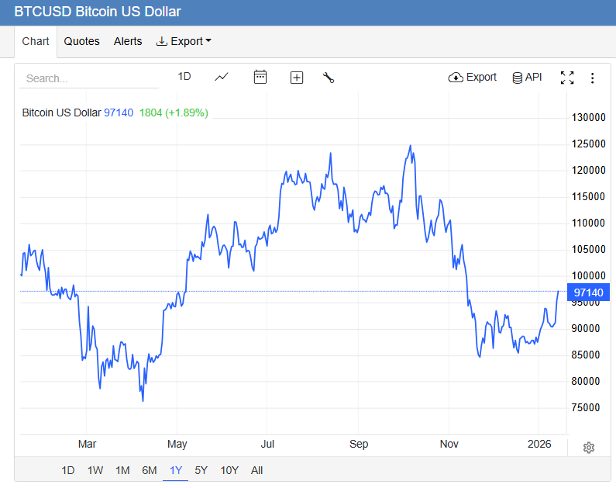Set time range to 6M
Image resolution: width=616 pixels, height=488 pixels.
tap(150, 470)
